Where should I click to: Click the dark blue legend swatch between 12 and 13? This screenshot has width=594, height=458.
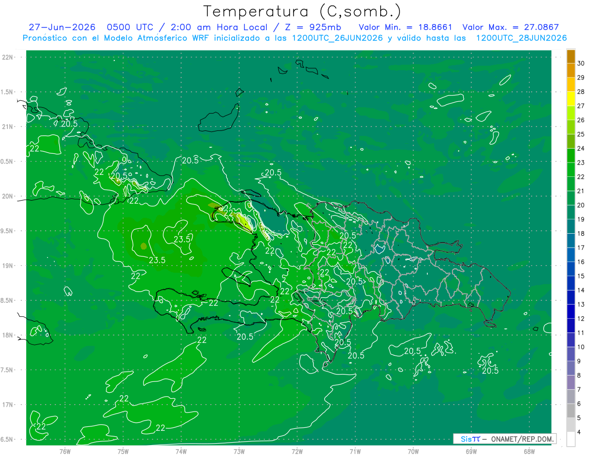(571, 311)
